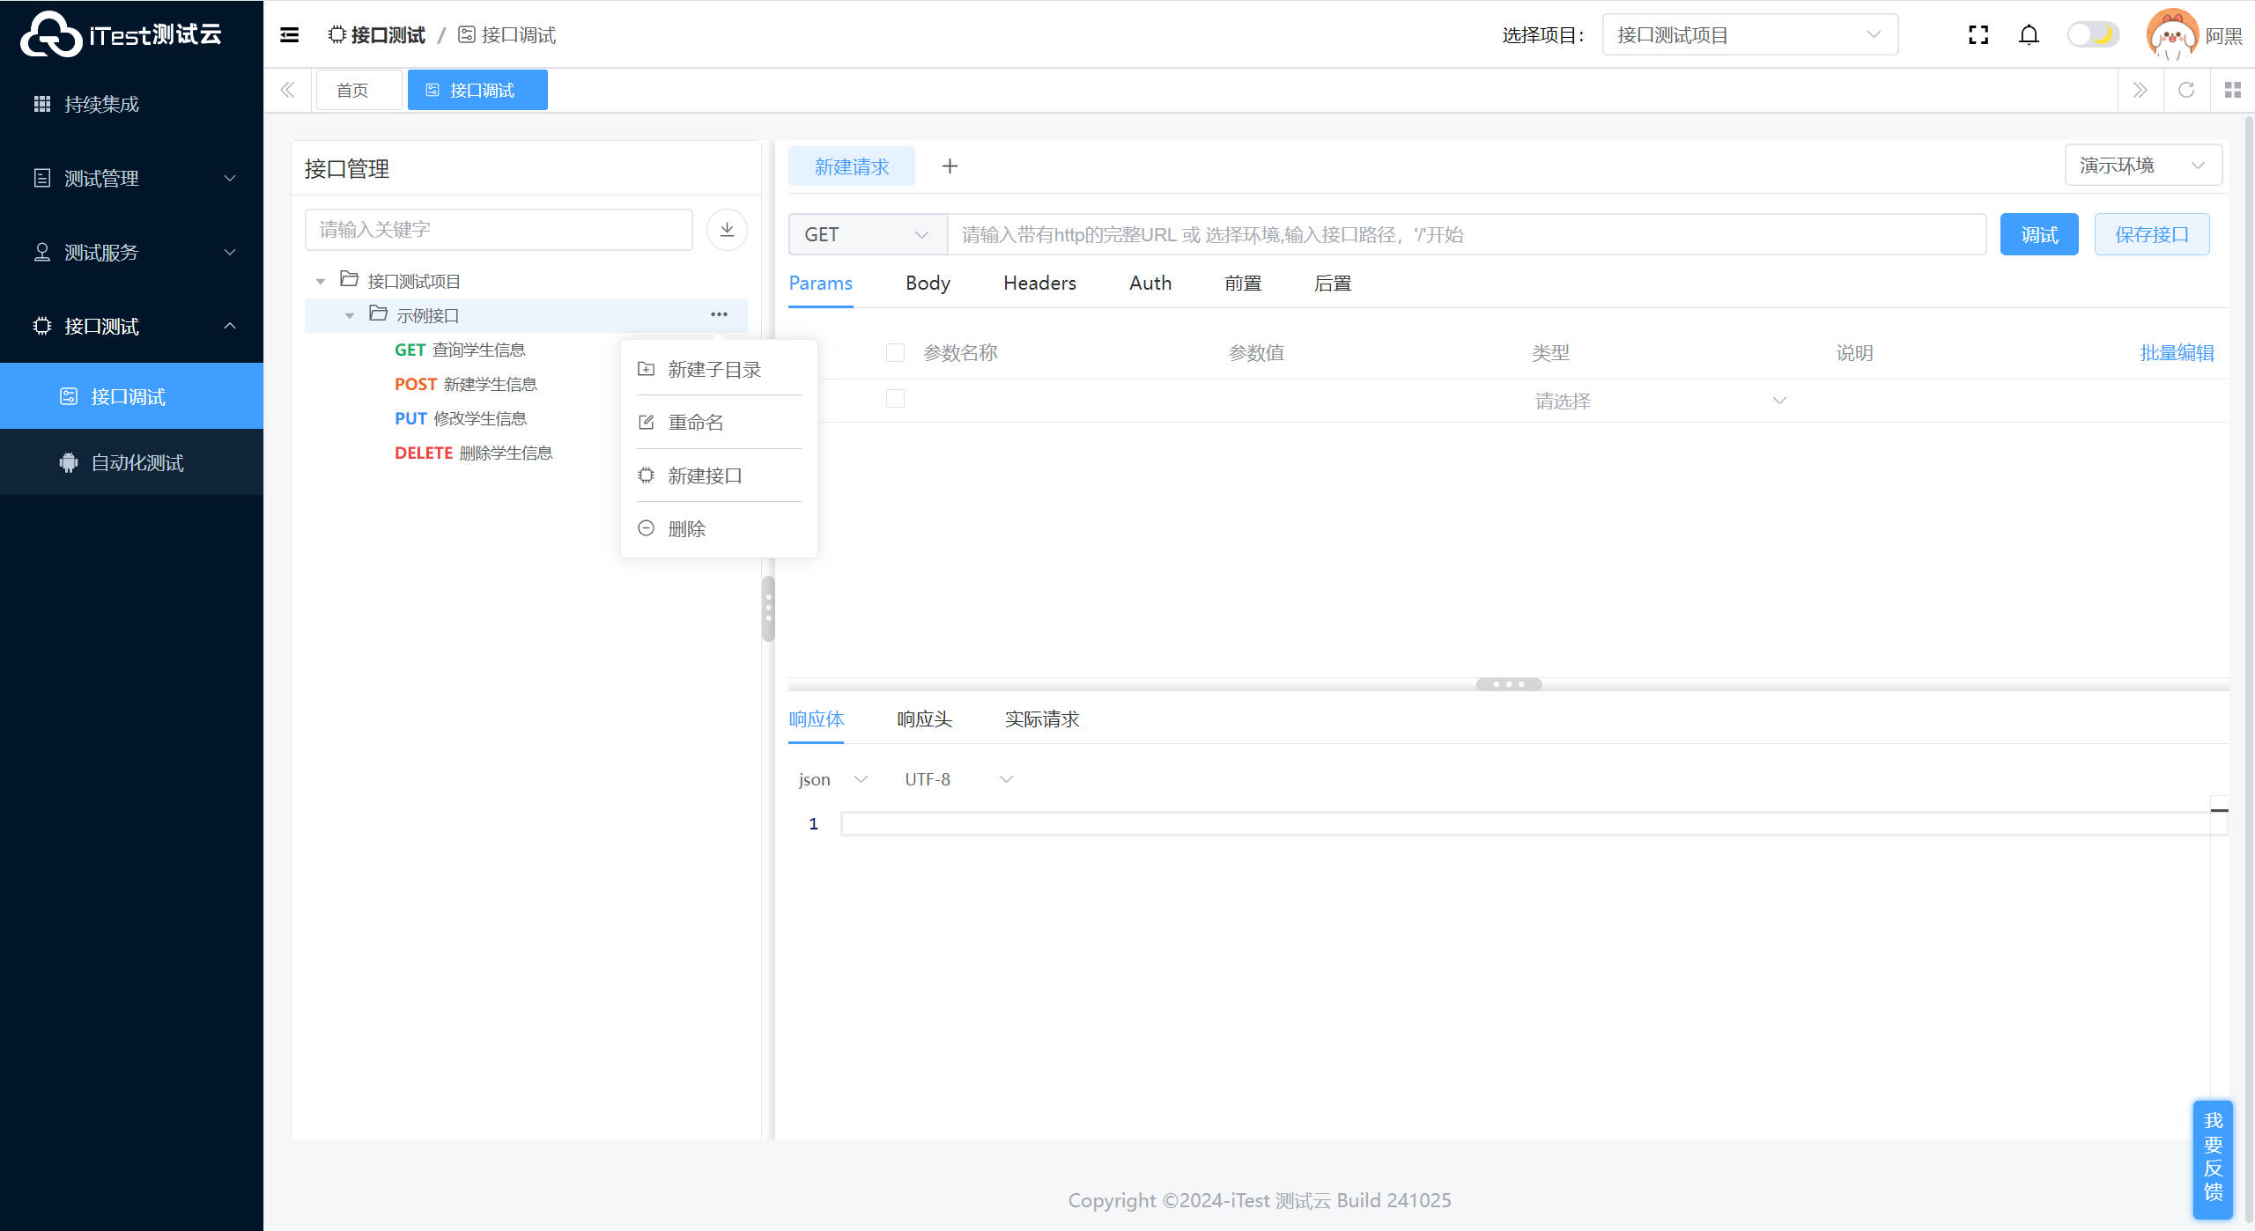Open notifications bell icon
This screenshot has width=2255, height=1231.
(x=2029, y=35)
